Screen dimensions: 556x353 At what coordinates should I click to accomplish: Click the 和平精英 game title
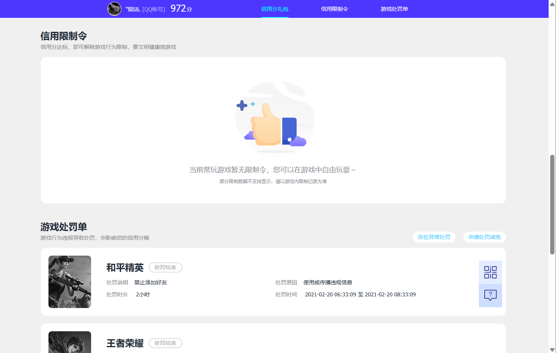click(125, 267)
